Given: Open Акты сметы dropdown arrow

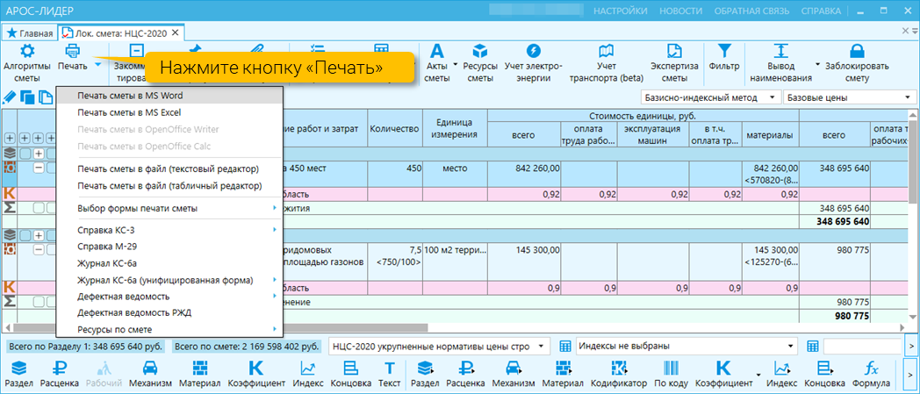Looking at the screenshot, I should [456, 65].
